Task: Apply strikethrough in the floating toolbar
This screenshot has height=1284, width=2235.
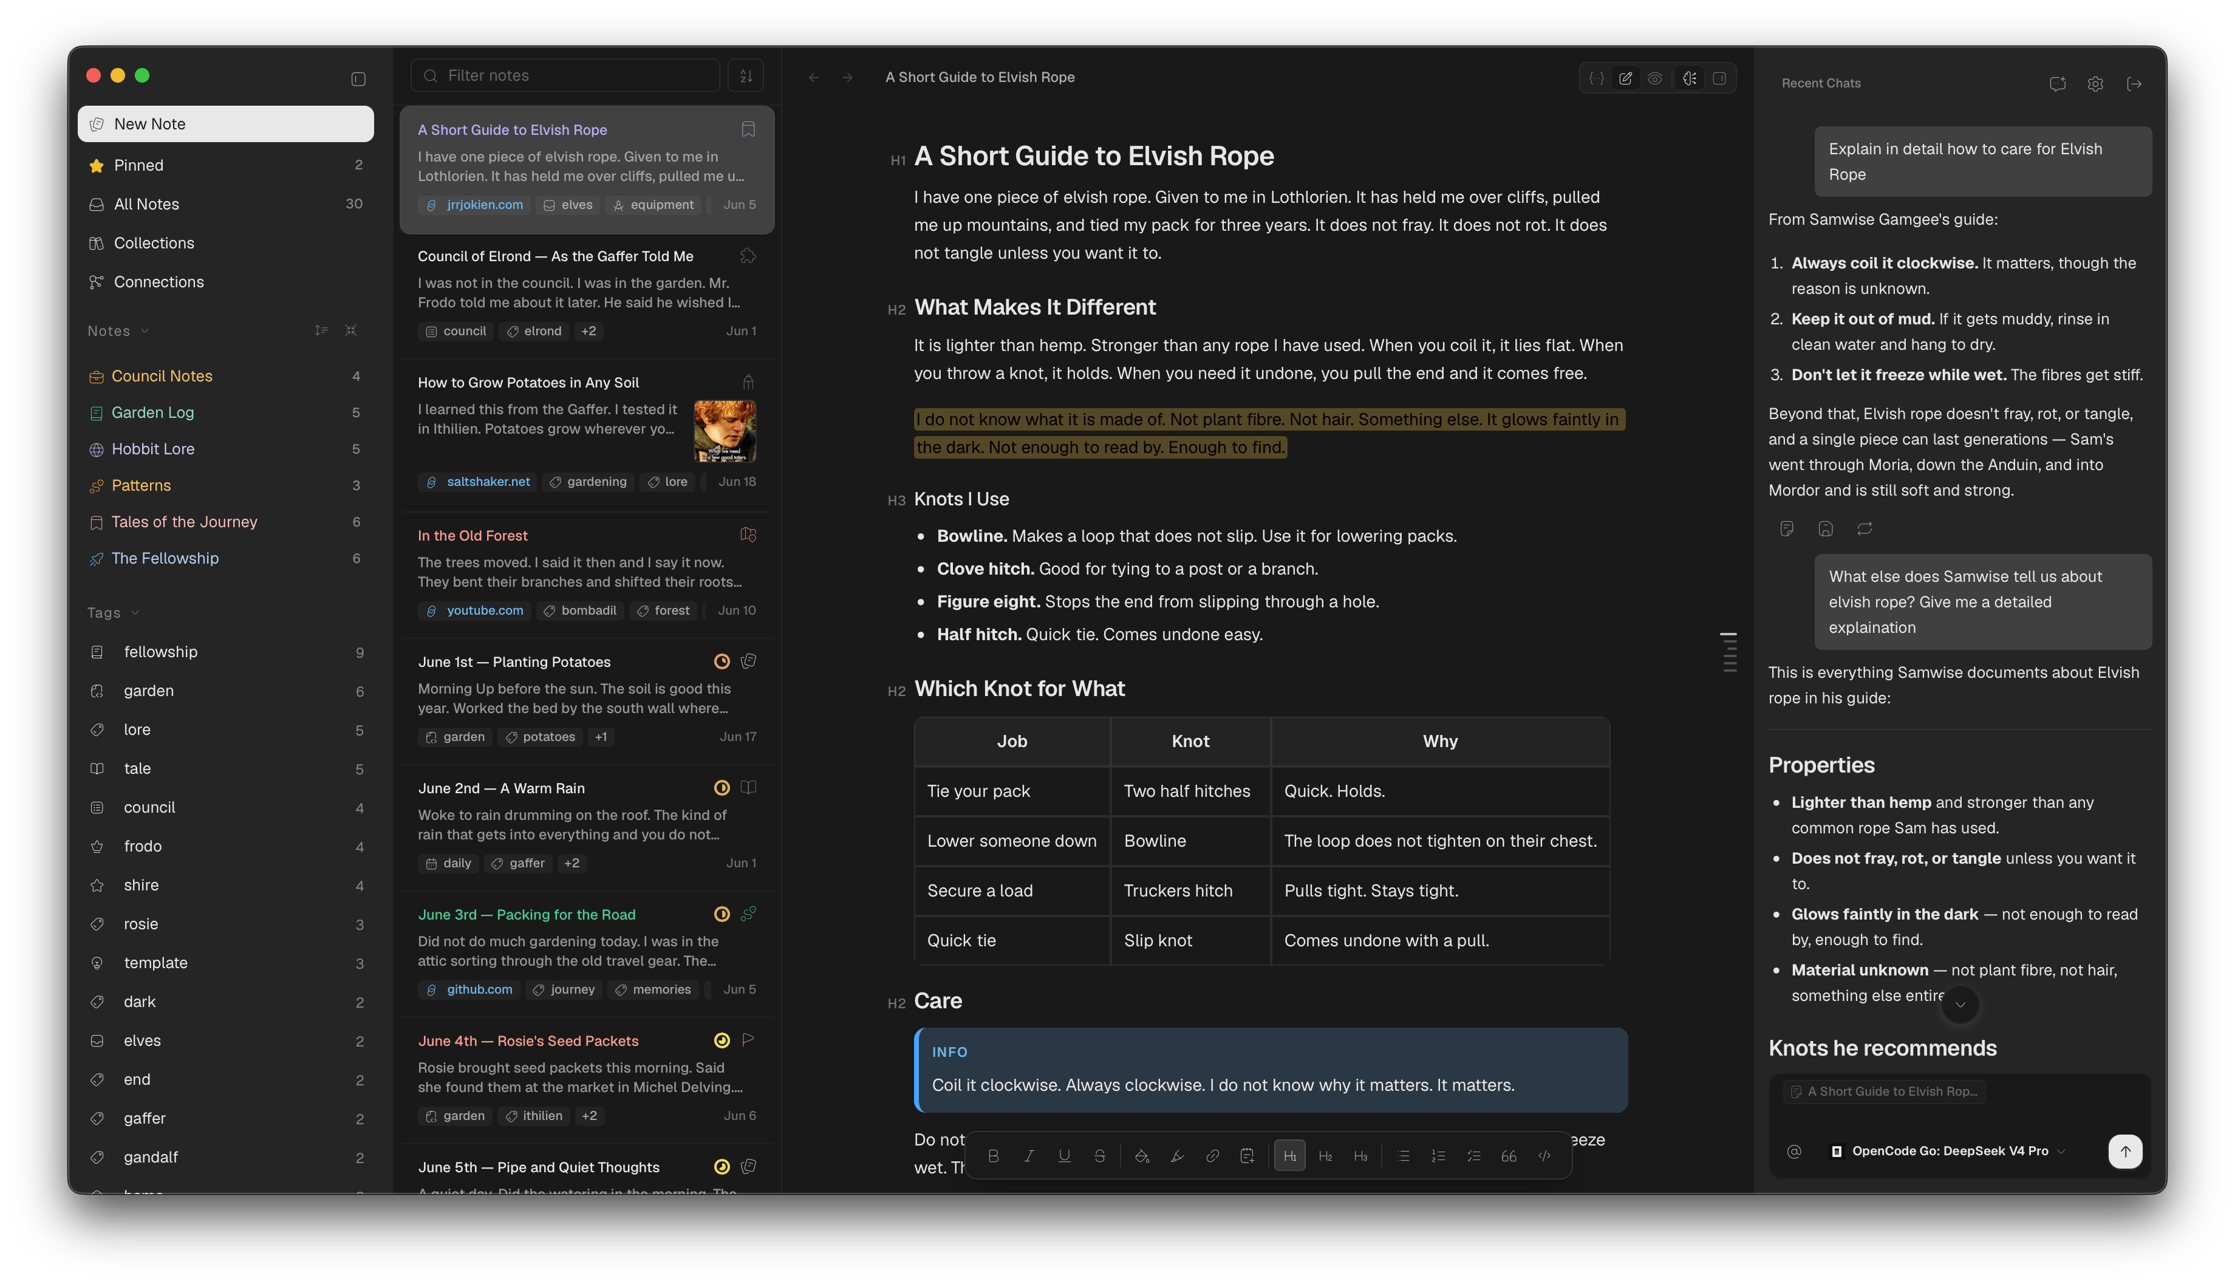Action: click(1099, 1155)
